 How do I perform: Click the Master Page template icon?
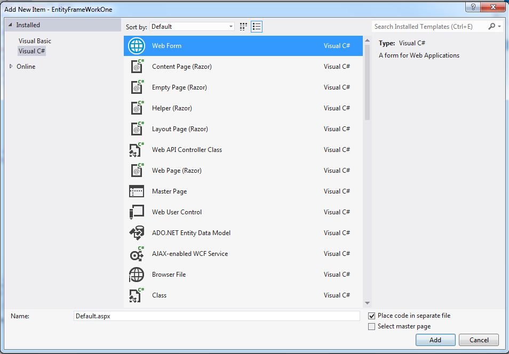coord(137,191)
